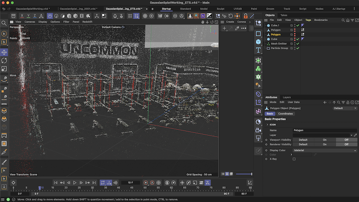Set Renderer Visibility to Default
The image size is (359, 202).
(x=303, y=144)
